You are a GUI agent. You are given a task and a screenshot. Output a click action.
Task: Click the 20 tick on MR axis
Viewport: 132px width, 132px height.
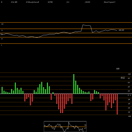point(129,91)
